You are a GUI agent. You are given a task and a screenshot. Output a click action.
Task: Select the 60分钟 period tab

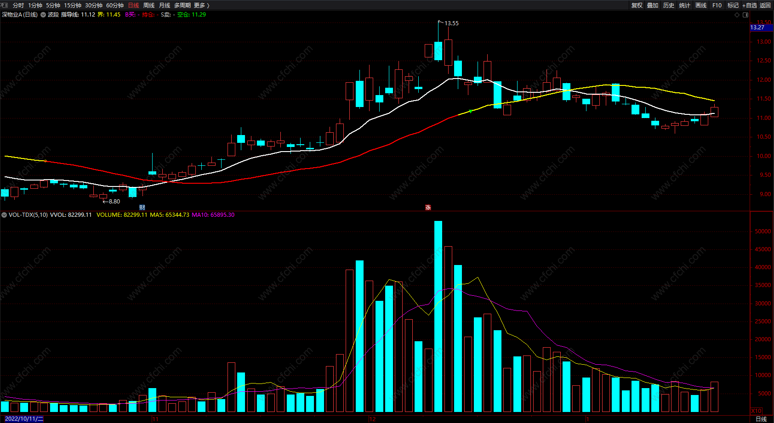[x=115, y=5]
